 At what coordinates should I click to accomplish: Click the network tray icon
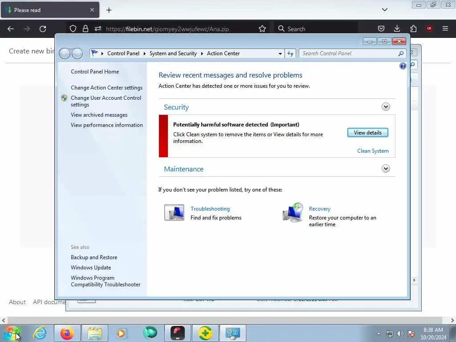pos(389,334)
